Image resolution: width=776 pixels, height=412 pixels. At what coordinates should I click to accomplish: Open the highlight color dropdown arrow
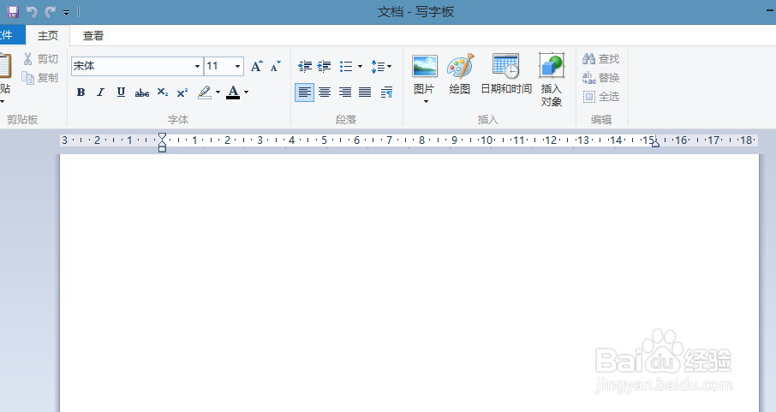point(218,93)
